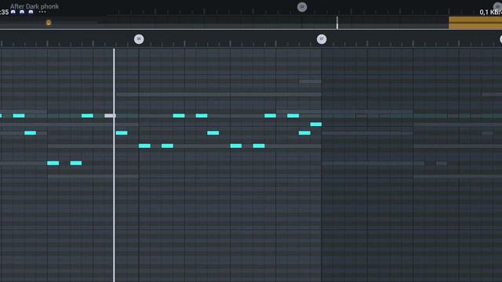Click the '0,1 КБ' network speed readout
502x282 pixels.
(x=490, y=13)
